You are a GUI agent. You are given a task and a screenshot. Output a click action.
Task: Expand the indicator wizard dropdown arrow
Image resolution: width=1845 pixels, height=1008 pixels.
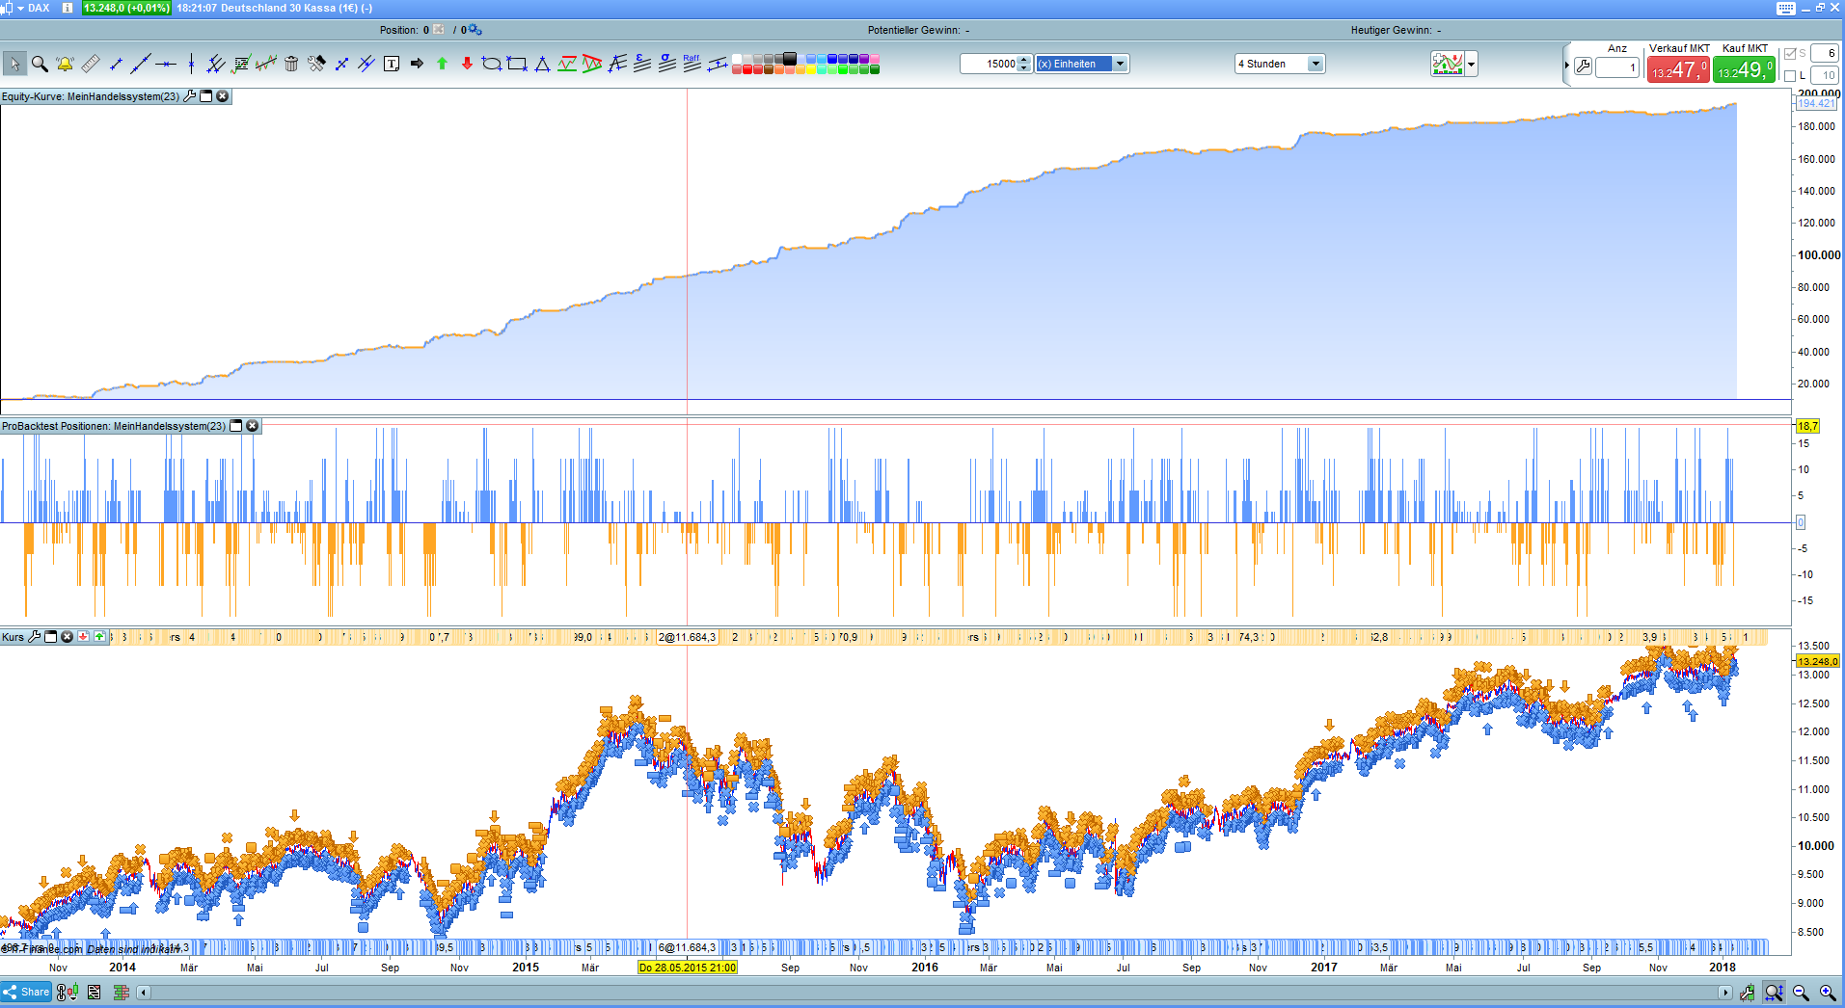pyautogui.click(x=1471, y=65)
